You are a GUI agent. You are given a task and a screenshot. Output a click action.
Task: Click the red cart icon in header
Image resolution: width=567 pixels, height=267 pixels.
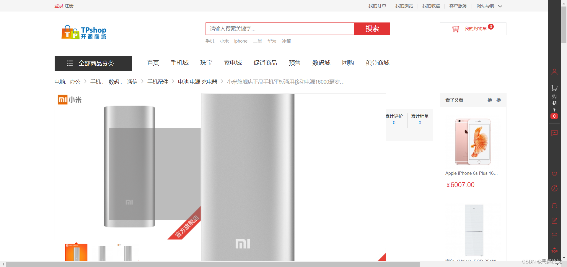pyautogui.click(x=456, y=29)
